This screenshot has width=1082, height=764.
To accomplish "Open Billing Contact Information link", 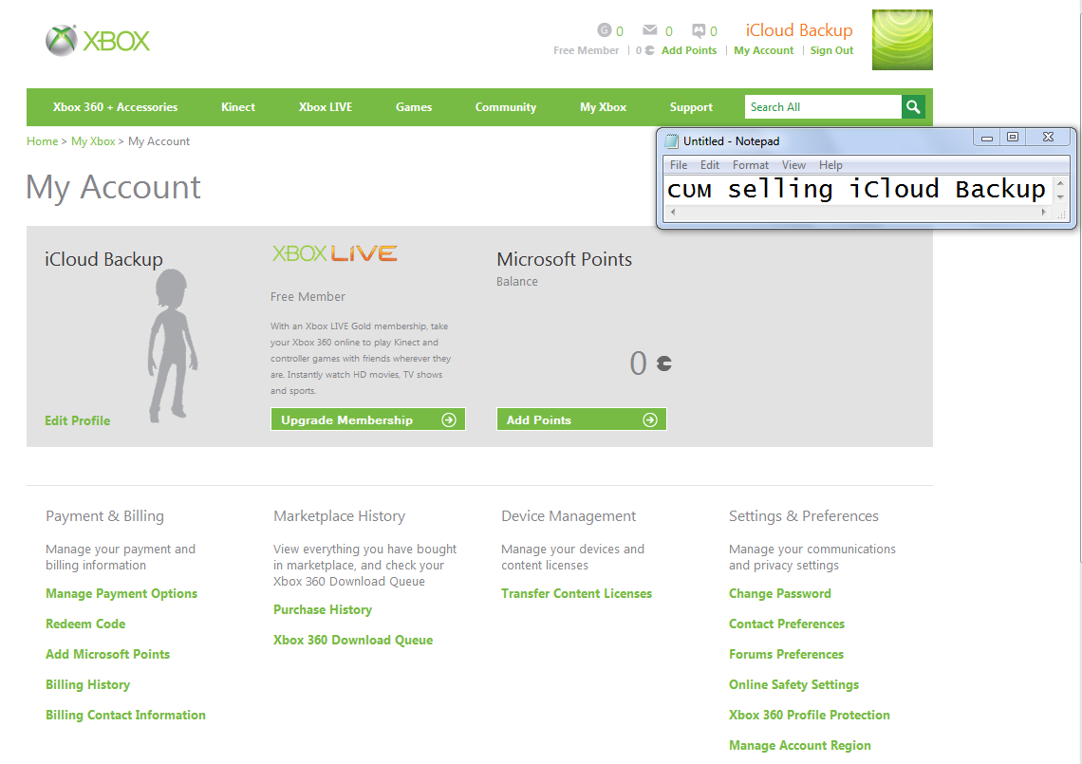I will click(x=125, y=715).
